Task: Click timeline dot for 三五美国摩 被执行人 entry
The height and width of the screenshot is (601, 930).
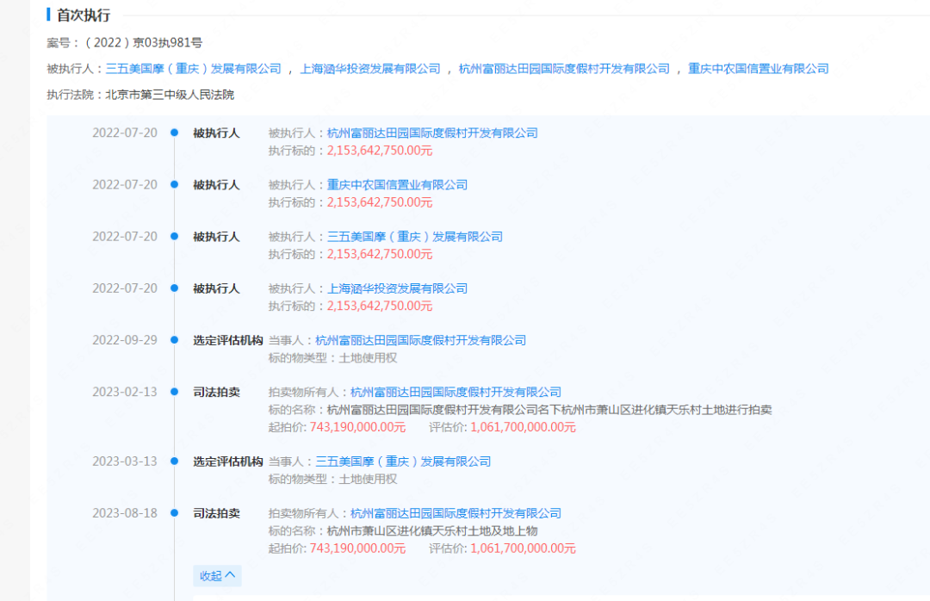Action: pos(174,236)
